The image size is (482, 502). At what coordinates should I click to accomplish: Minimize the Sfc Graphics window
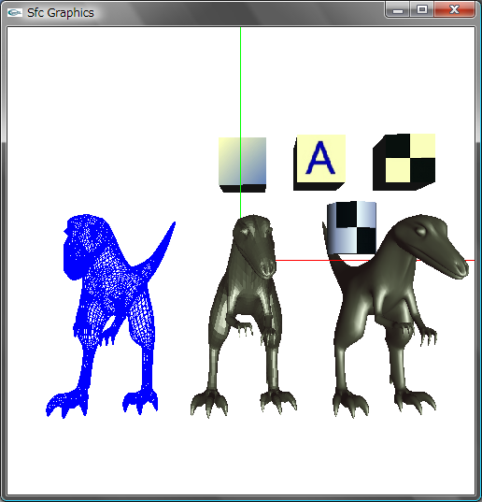398,9
